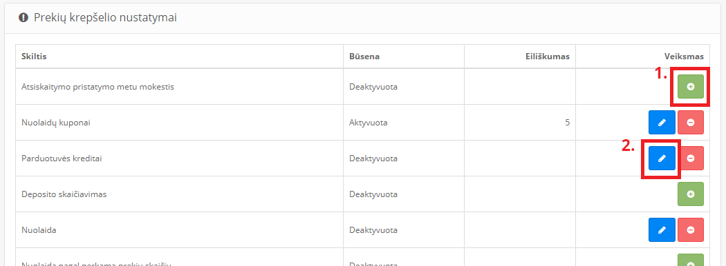This screenshot has width=726, height=266.
Task: Edit the Nuolaida row settings
Action: coord(662,230)
